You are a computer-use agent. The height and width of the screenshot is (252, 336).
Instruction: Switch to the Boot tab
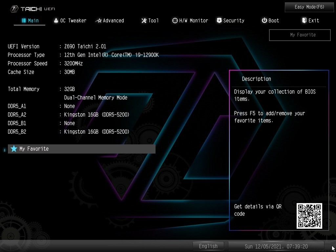tap(270, 20)
